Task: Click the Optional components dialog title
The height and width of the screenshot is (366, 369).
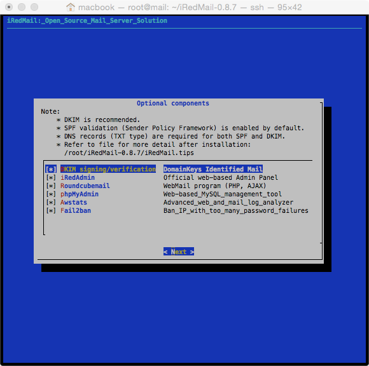Action: tap(173, 103)
